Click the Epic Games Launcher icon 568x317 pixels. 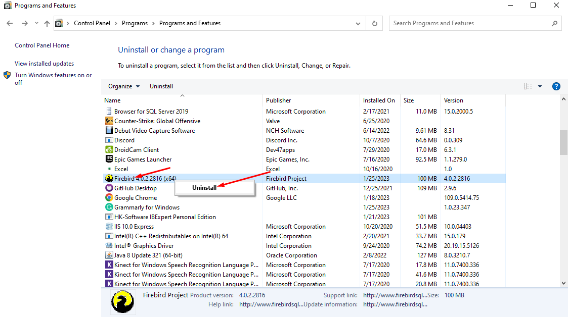point(109,160)
